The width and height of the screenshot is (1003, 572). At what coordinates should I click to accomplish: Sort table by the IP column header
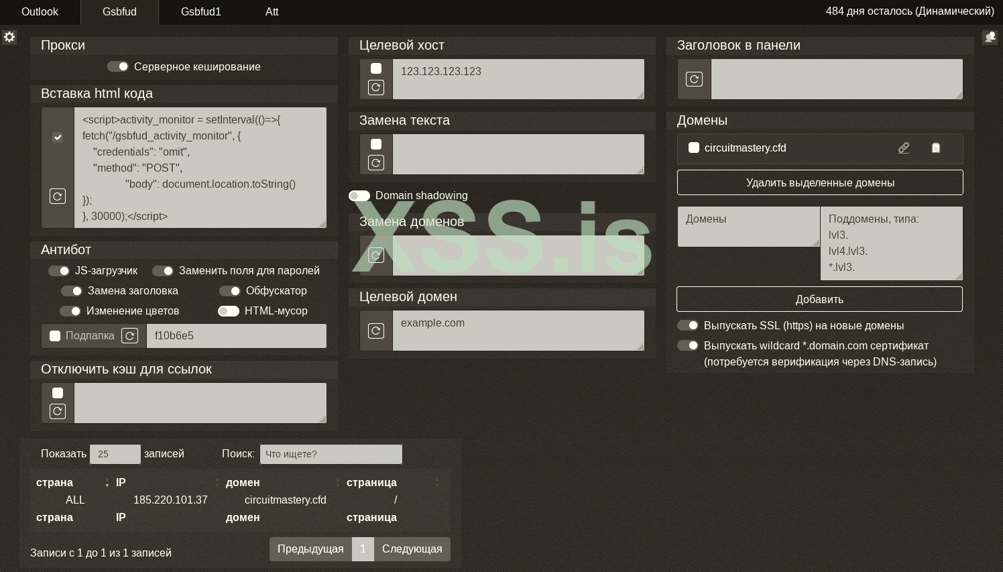(x=167, y=483)
